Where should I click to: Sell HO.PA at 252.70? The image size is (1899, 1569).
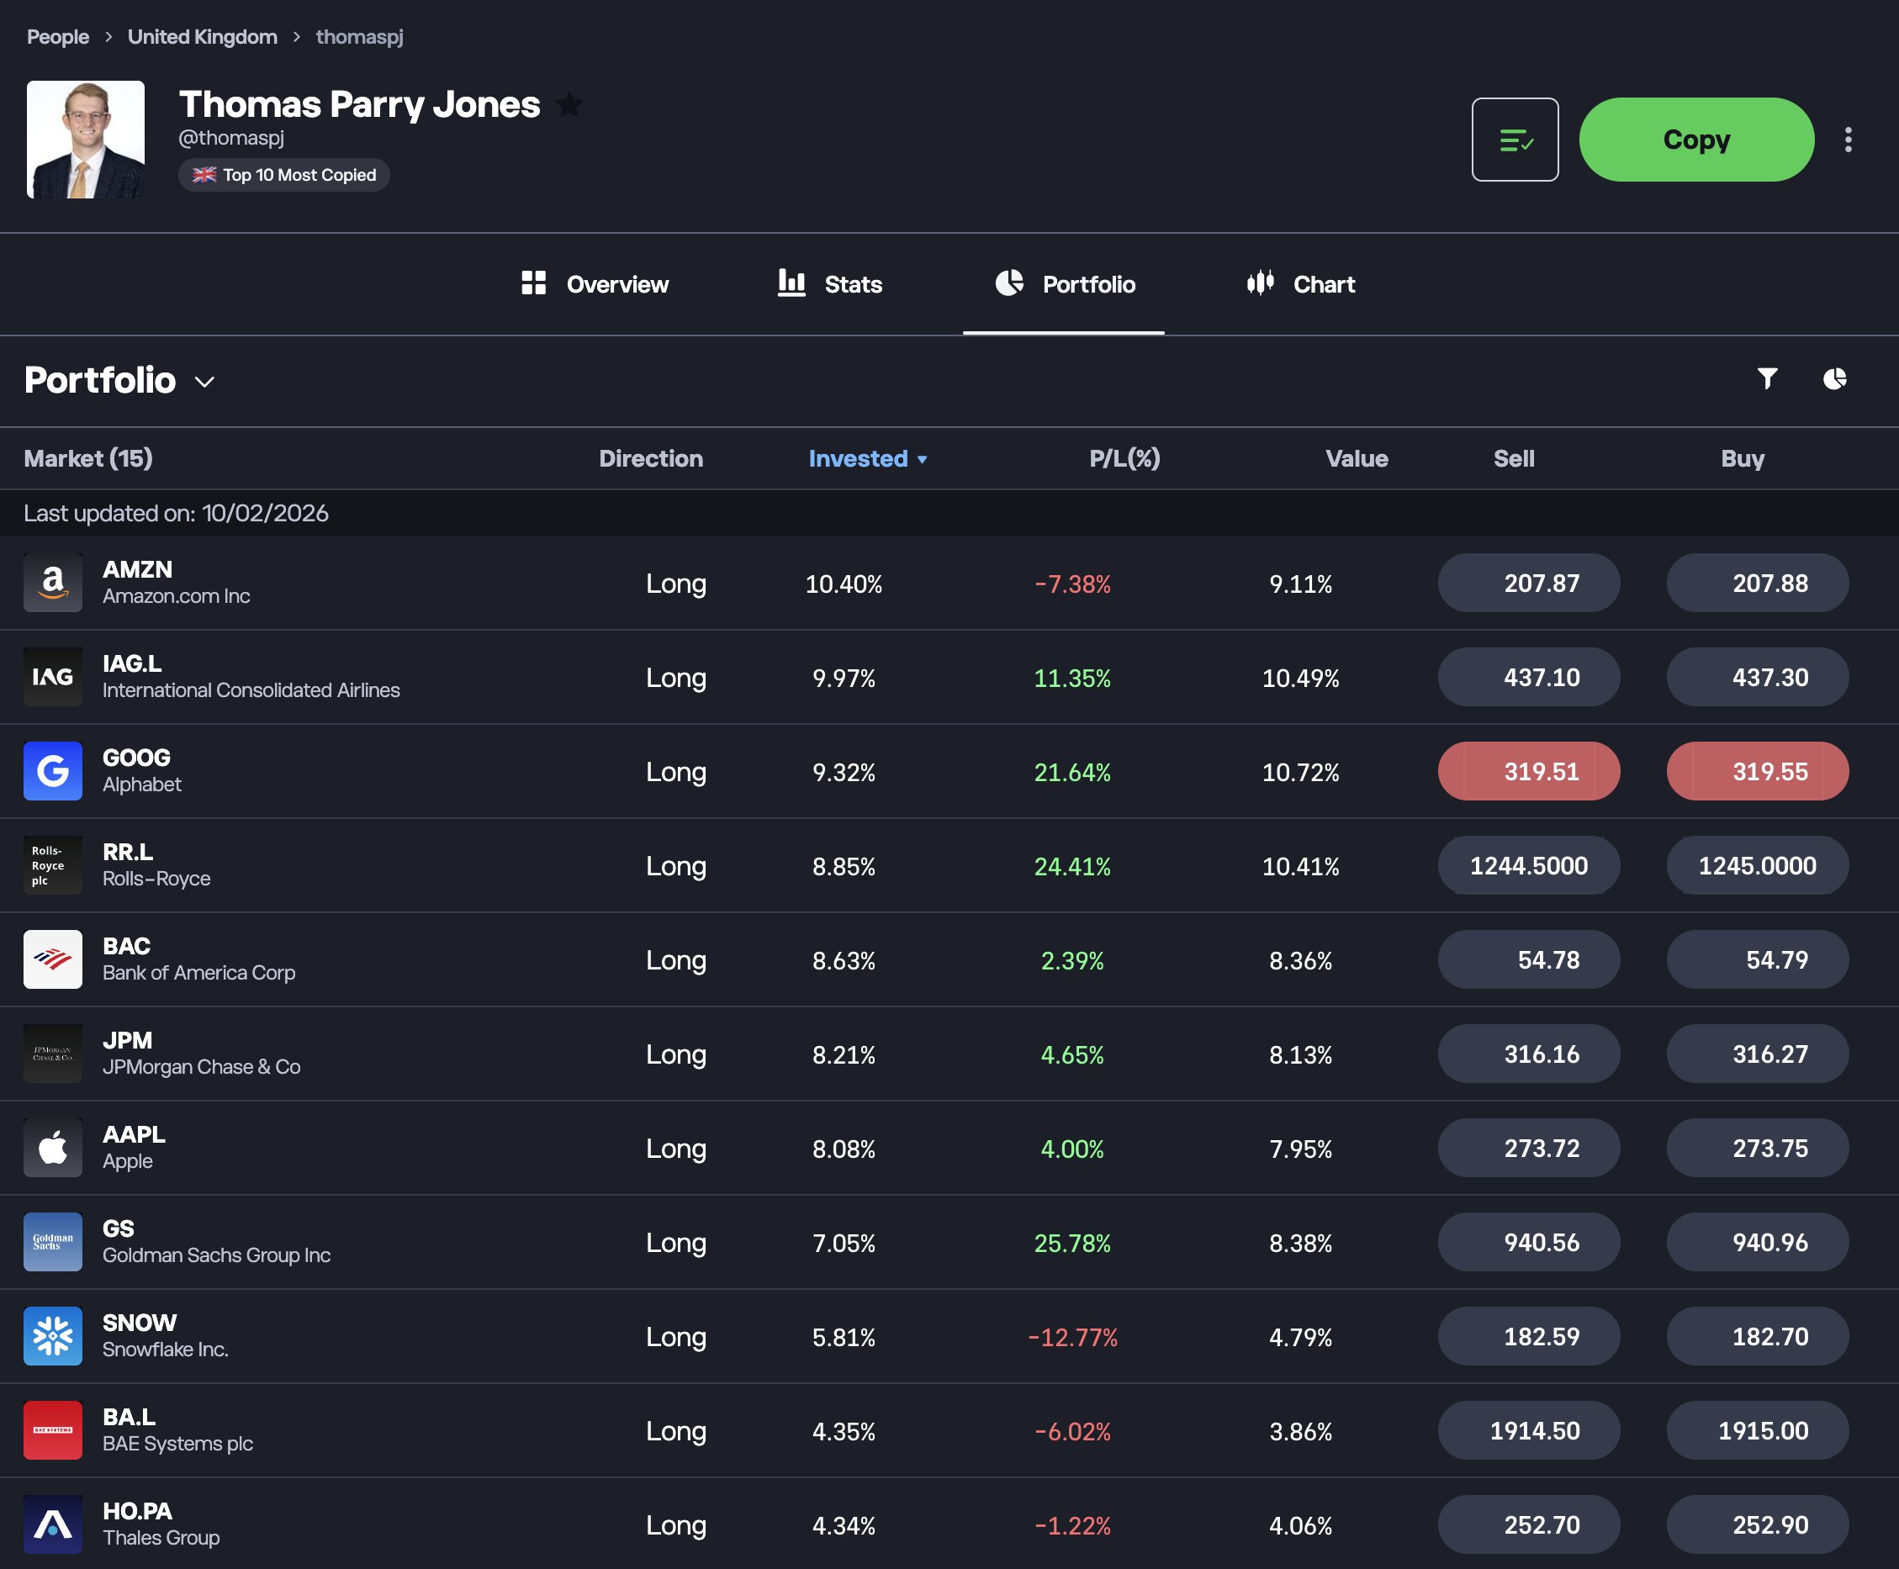point(1528,1524)
